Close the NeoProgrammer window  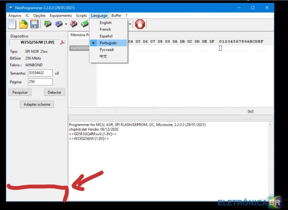pos(267,8)
